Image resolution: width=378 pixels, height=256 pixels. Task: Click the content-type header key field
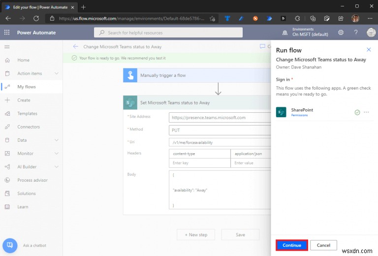(200, 154)
